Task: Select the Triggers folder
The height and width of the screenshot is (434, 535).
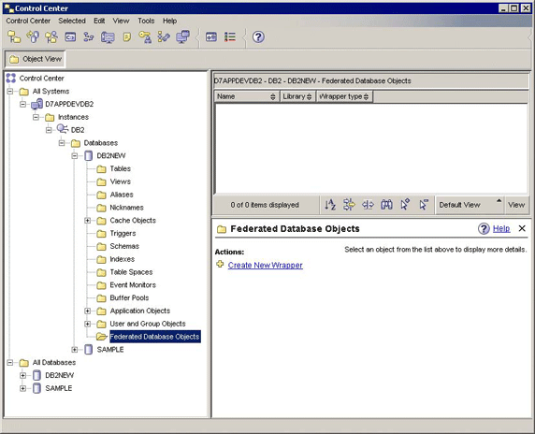Action: 123,234
